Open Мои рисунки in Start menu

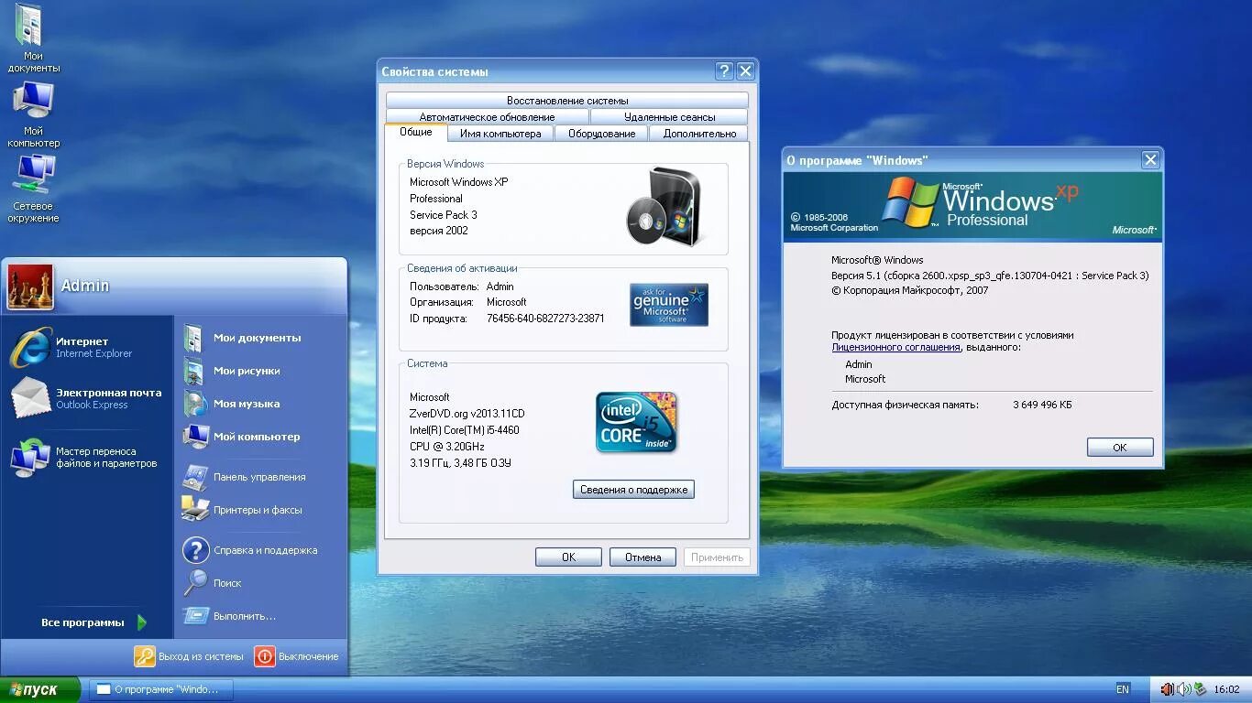pos(259,371)
